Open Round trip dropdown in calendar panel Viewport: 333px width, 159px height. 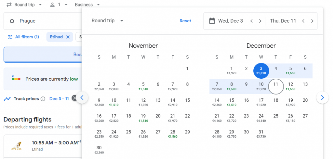[108, 21]
